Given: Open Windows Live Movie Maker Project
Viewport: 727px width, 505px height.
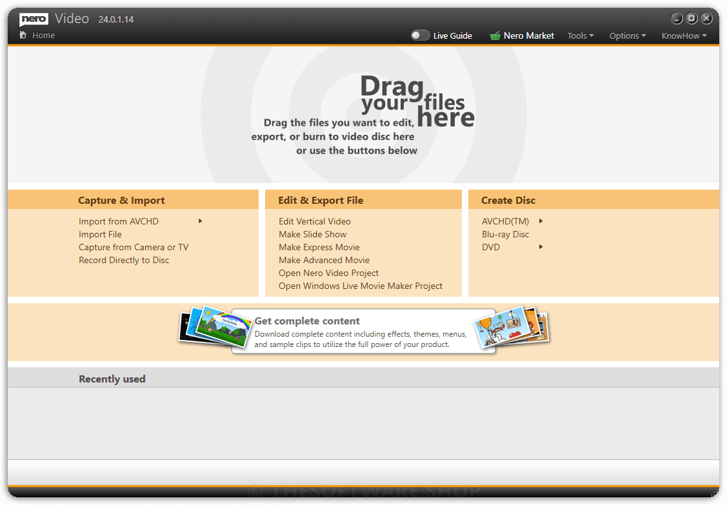Looking at the screenshot, I should pyautogui.click(x=361, y=286).
